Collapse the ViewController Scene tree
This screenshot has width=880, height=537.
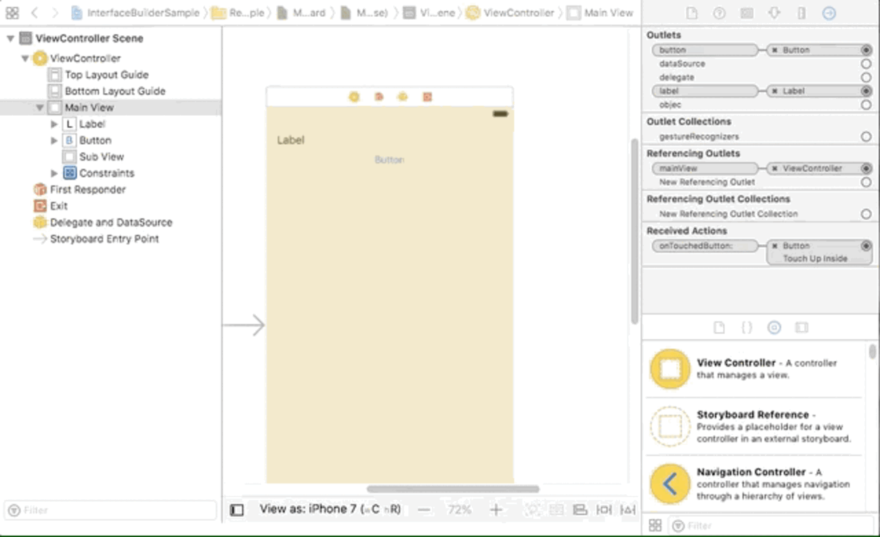click(x=10, y=39)
